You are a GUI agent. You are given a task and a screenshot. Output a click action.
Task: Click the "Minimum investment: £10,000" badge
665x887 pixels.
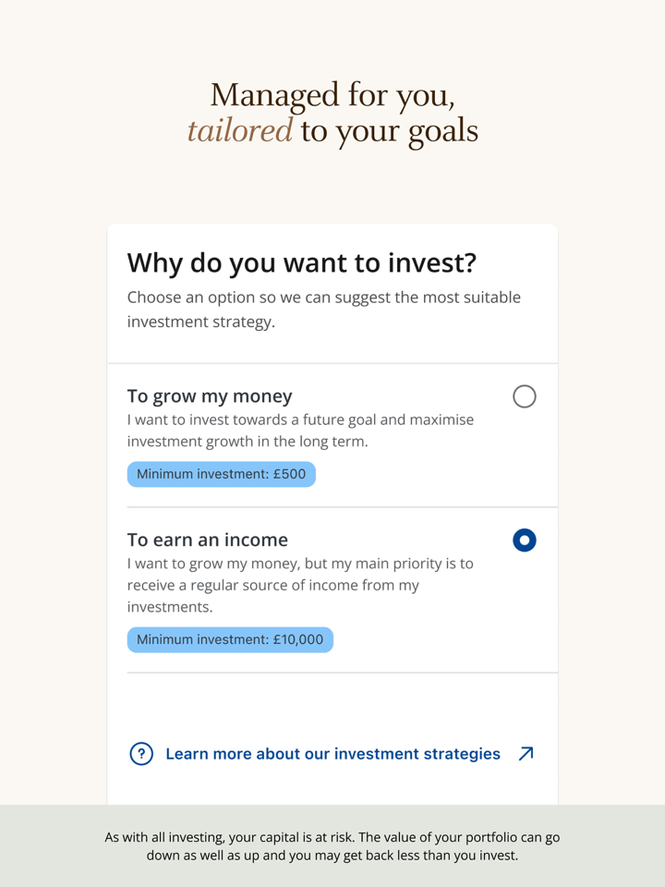(230, 639)
